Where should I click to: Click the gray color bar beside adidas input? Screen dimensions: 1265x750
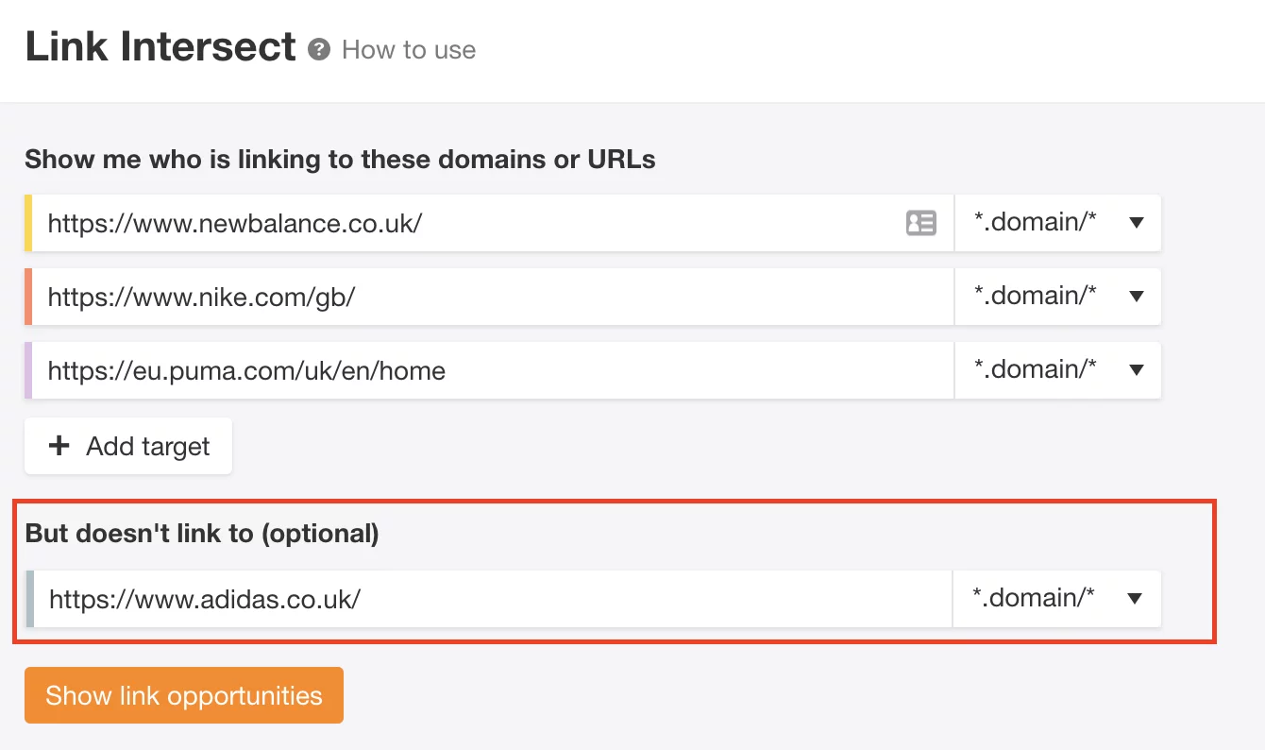click(x=29, y=598)
